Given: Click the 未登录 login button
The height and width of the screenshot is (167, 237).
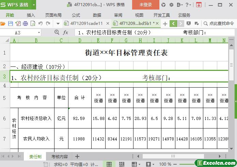Looking at the screenshot, I should click(146, 5).
